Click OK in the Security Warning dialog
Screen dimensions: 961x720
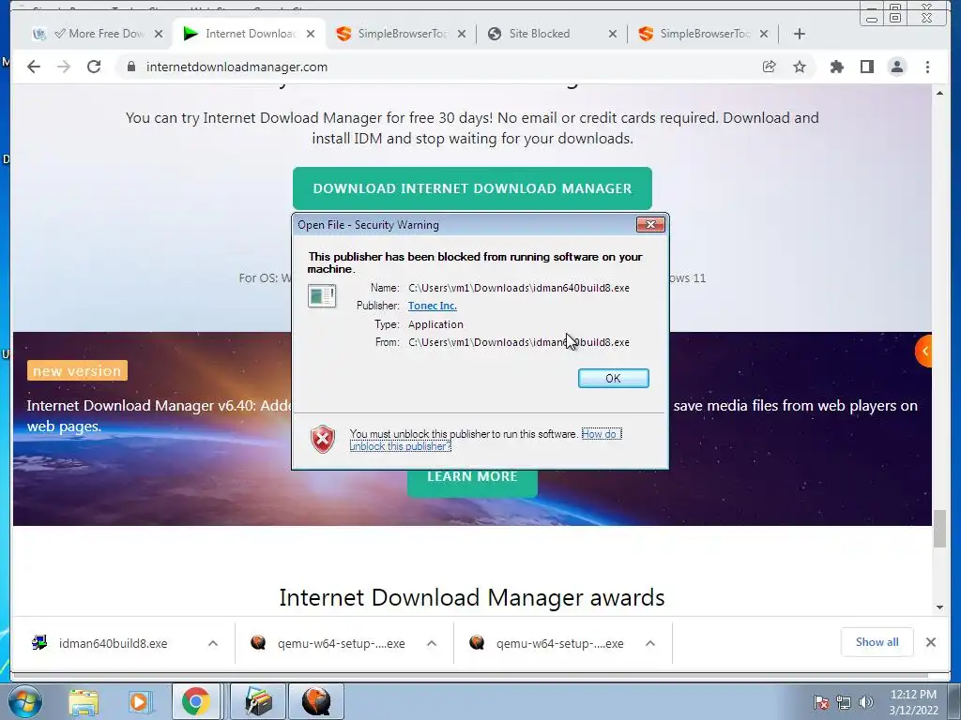click(613, 379)
